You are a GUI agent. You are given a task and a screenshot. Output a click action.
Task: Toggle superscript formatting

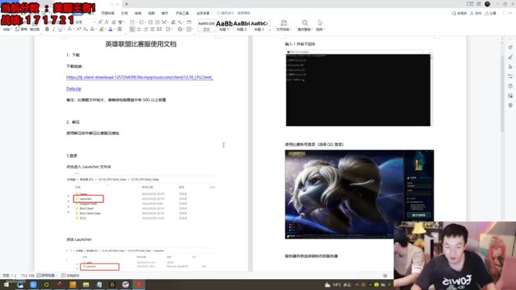[x=78, y=29]
